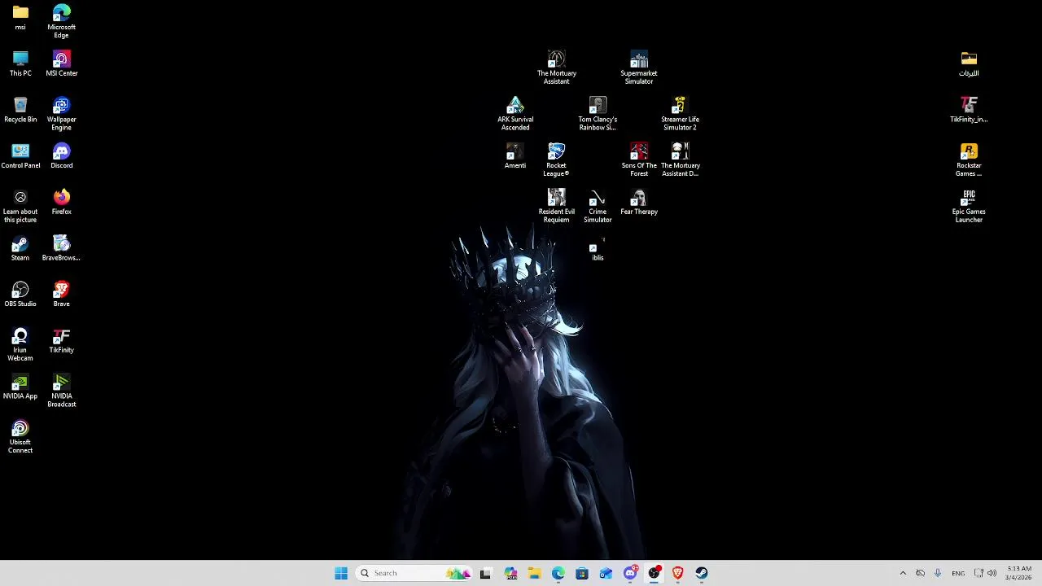Select the iblis desktop shortcut

pos(598,249)
